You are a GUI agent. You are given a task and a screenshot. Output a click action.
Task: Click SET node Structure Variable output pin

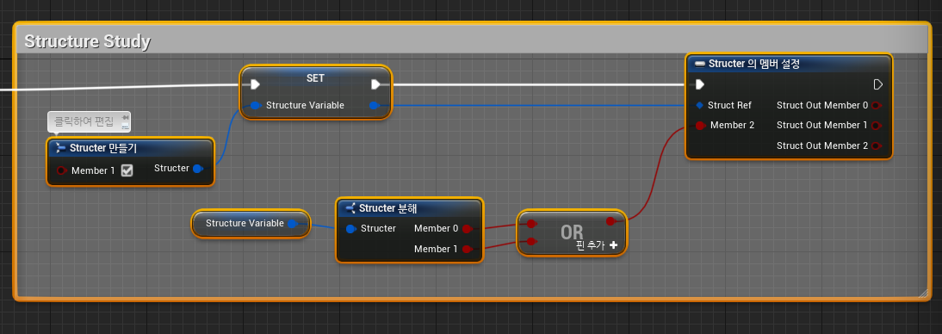pyautogui.click(x=374, y=106)
